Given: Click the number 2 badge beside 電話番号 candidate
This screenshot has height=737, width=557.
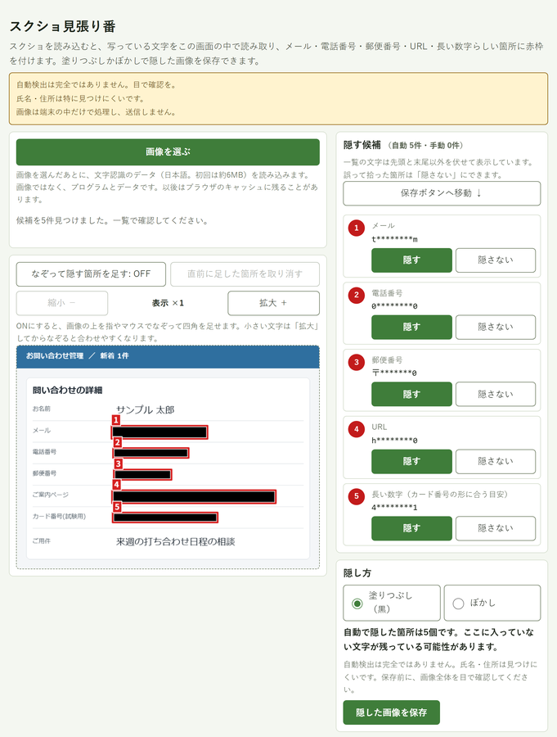Looking at the screenshot, I should click(x=357, y=295).
